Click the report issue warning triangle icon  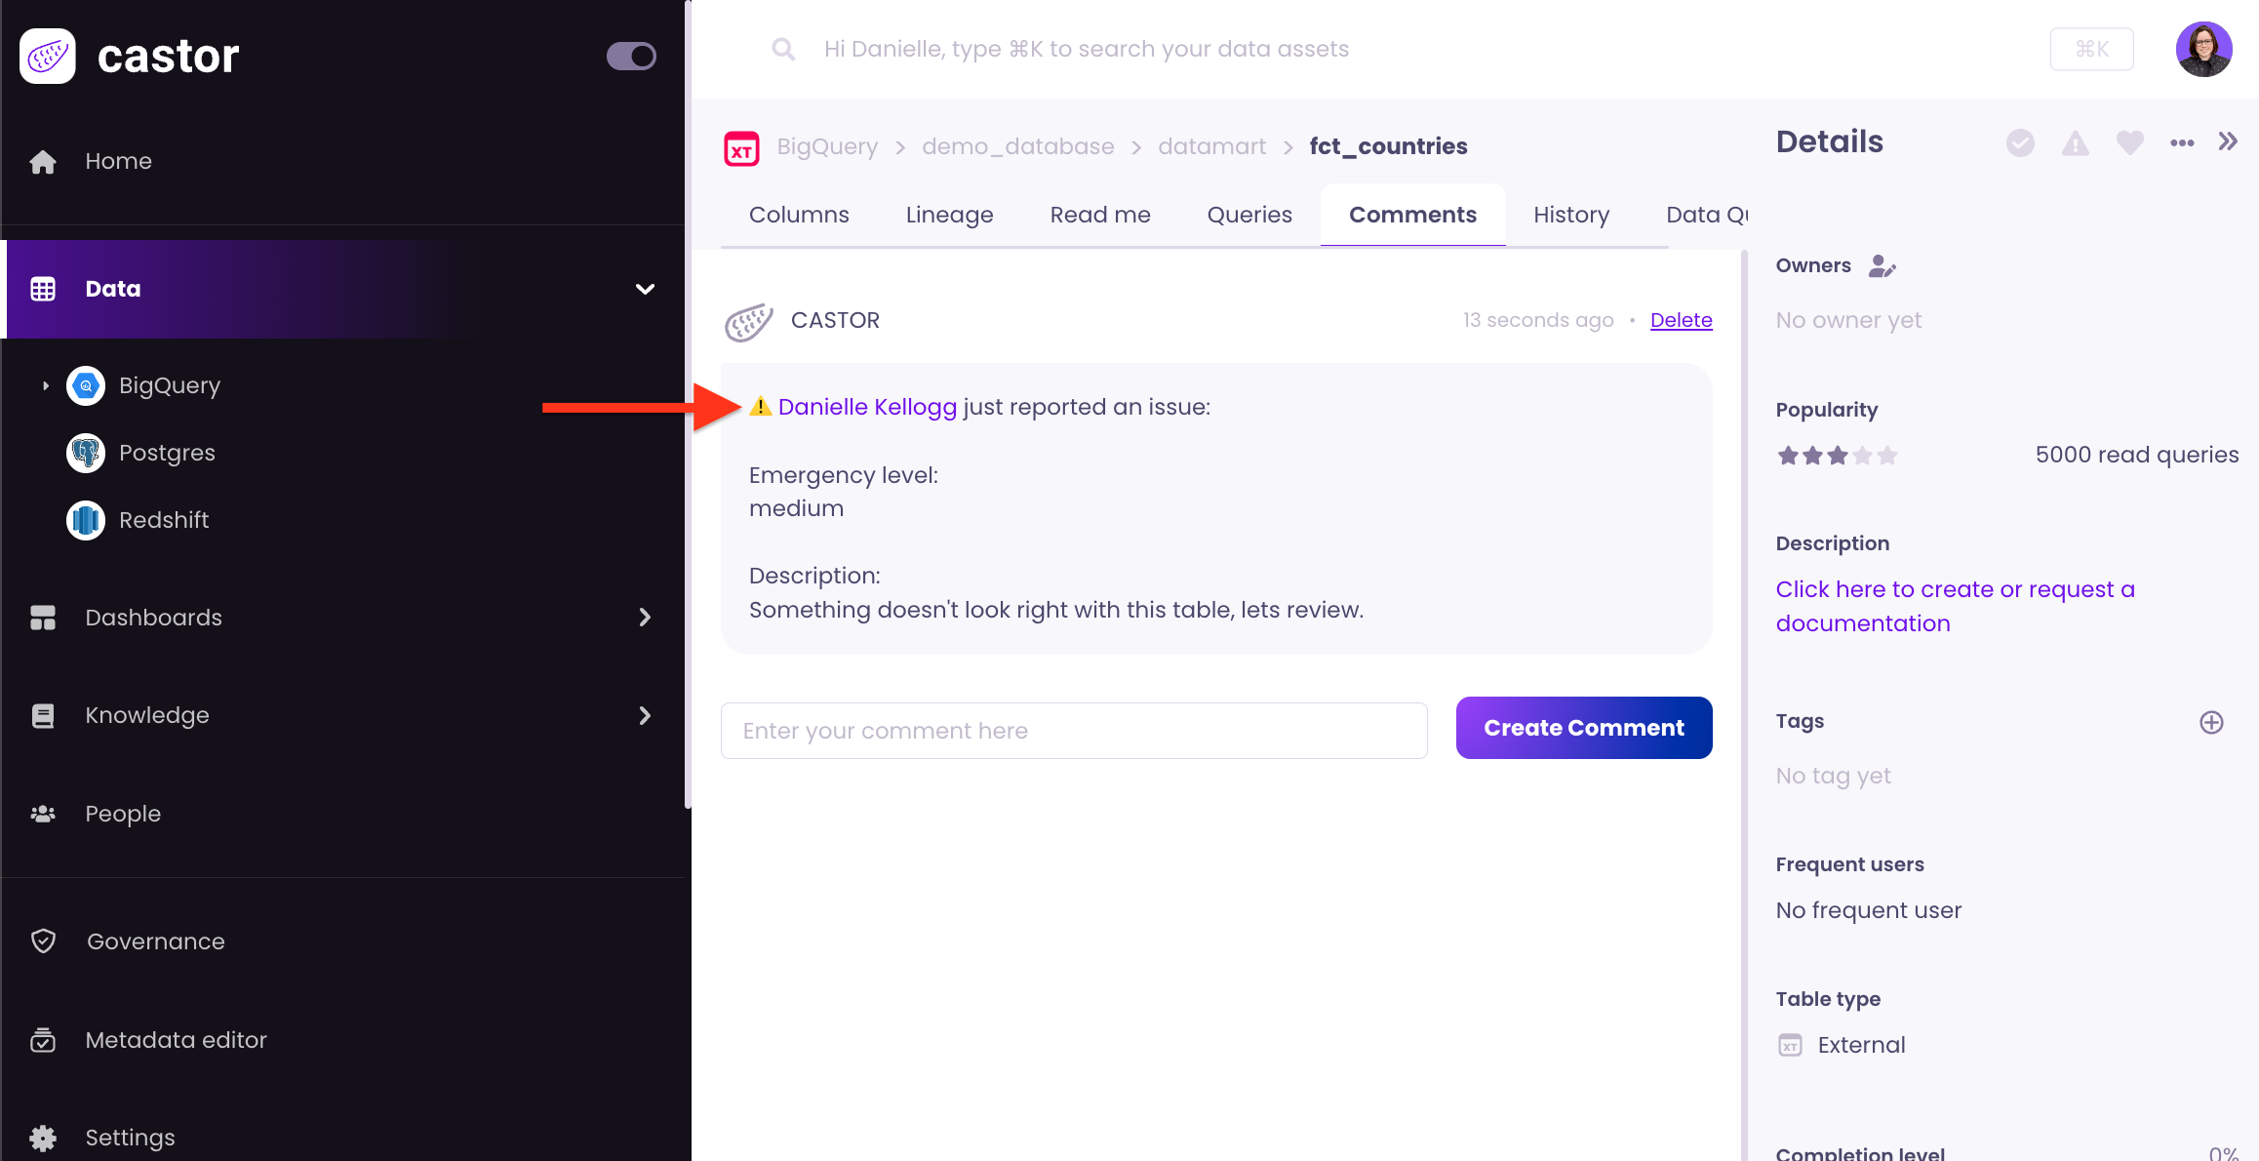coord(2075,143)
